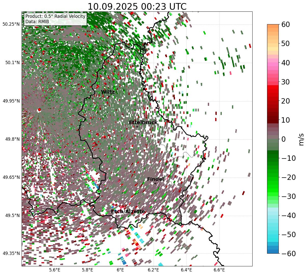The image size is (307, 275).
Task: Click the colorbar 50 tick label
Action: (286, 44)
